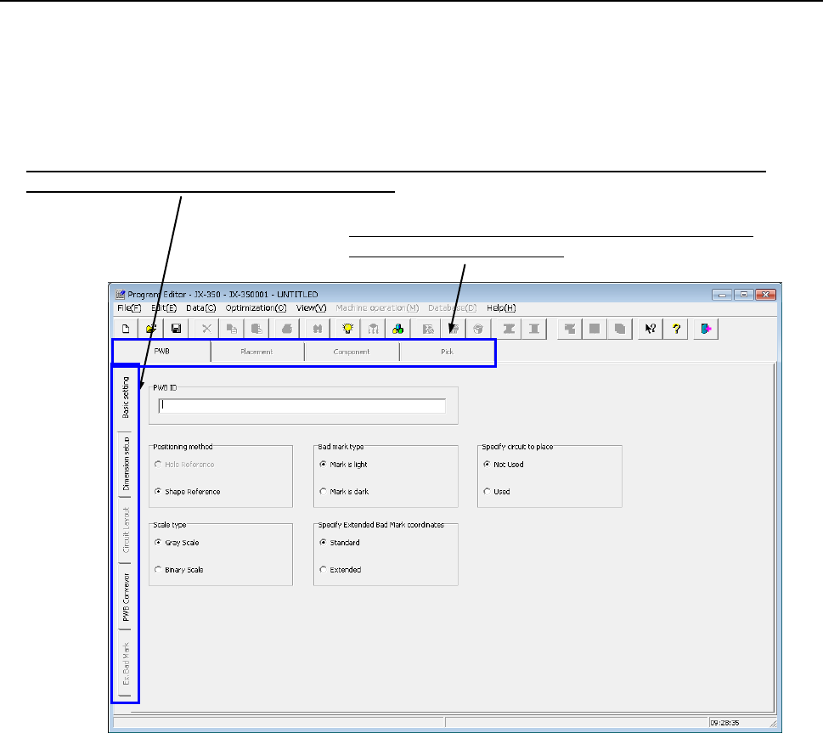Click into the PWB ID input field
Viewport: 823px width, 733px height.
302,406
